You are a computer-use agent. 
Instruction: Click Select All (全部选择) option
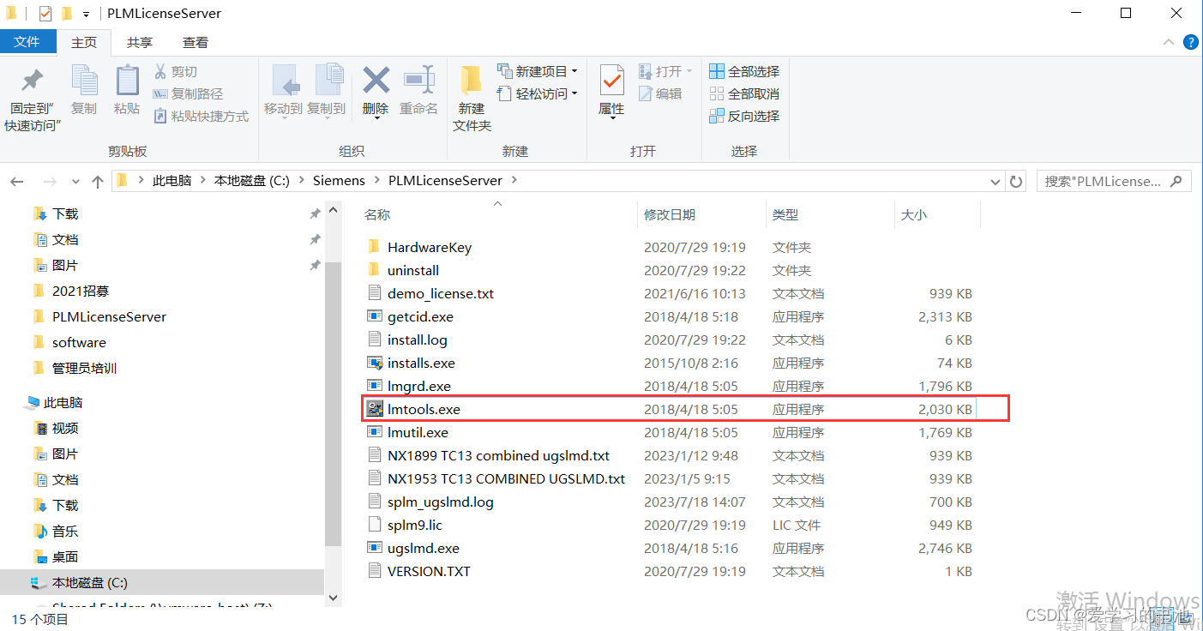pos(744,71)
